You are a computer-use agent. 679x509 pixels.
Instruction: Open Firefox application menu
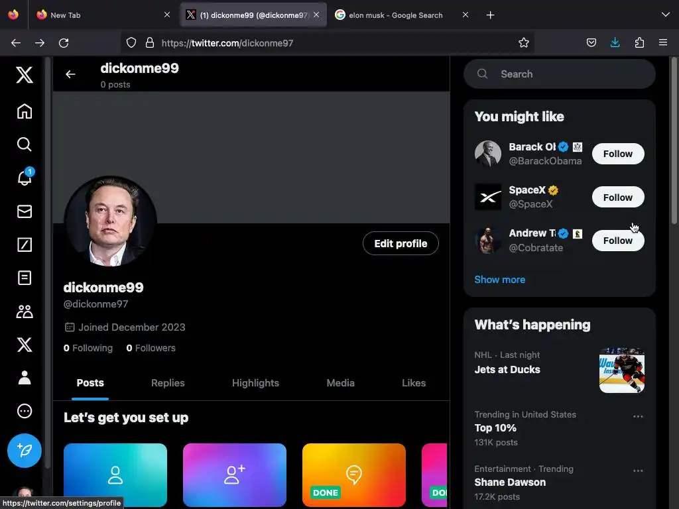coord(663,42)
